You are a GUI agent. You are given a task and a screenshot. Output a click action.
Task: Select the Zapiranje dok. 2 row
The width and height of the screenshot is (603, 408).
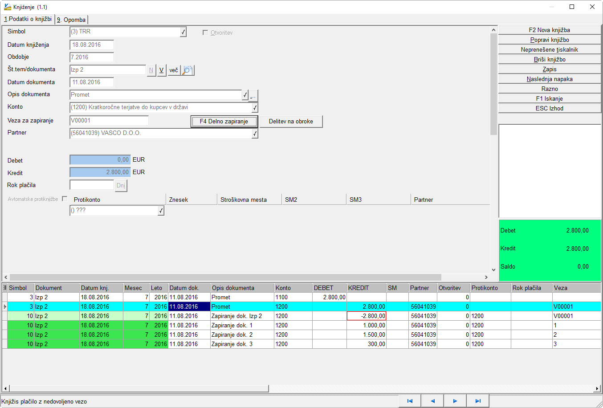(x=304, y=335)
